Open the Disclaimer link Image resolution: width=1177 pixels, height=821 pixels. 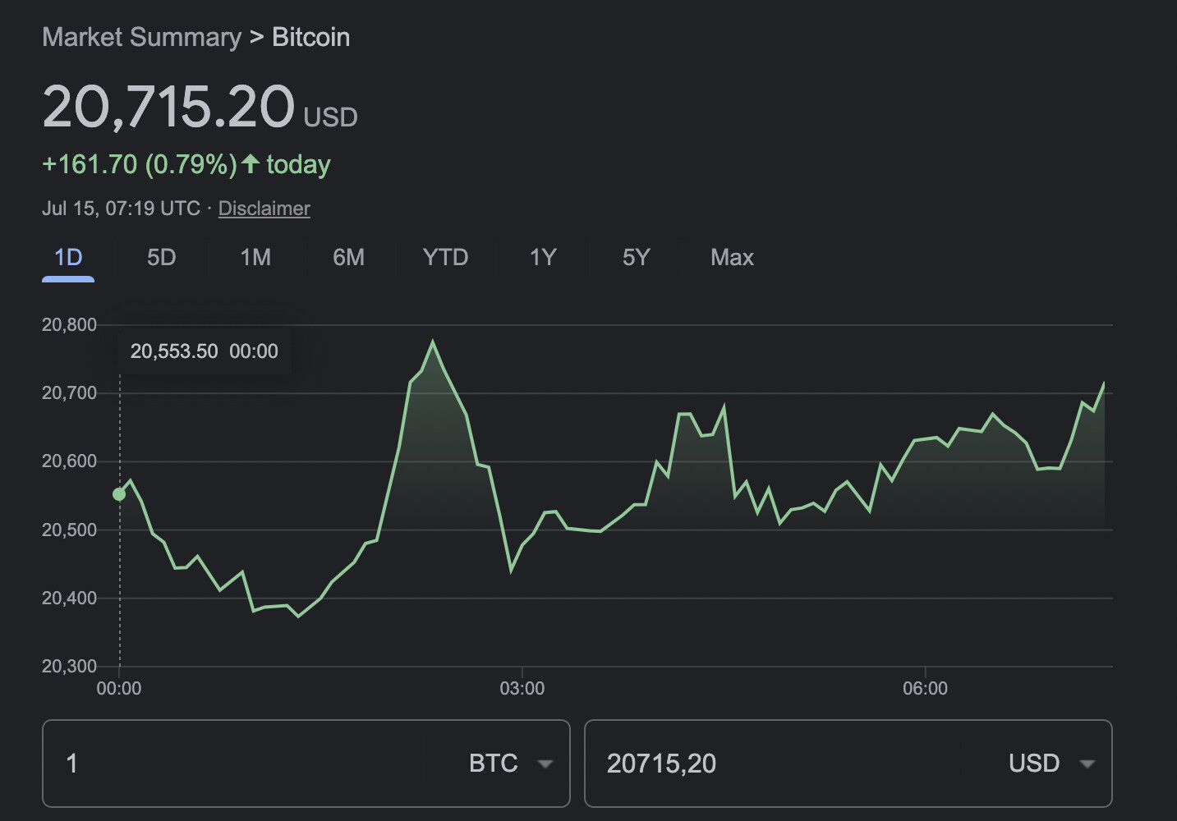tap(264, 209)
